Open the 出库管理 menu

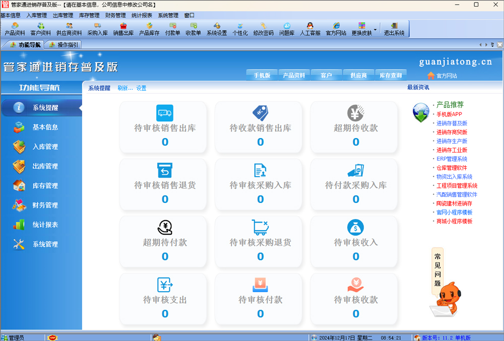(63, 15)
